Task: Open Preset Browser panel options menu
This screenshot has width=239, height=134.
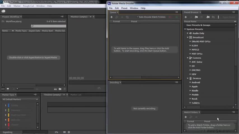Action: click(x=233, y=12)
